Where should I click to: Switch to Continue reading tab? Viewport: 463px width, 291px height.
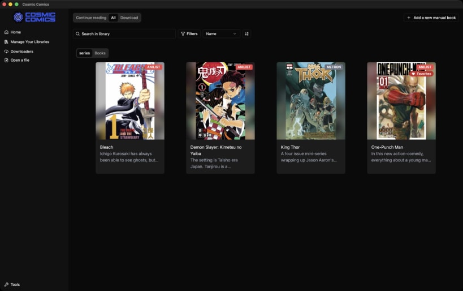[91, 18]
